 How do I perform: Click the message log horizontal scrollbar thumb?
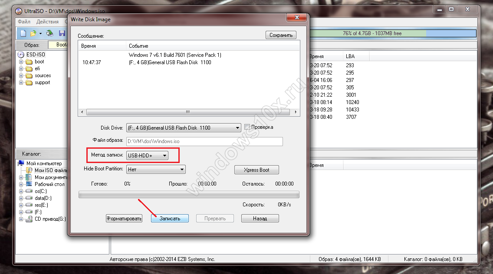pos(188,112)
